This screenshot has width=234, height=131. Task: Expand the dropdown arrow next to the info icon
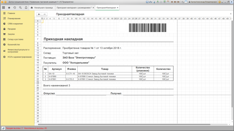[x=222, y=2]
